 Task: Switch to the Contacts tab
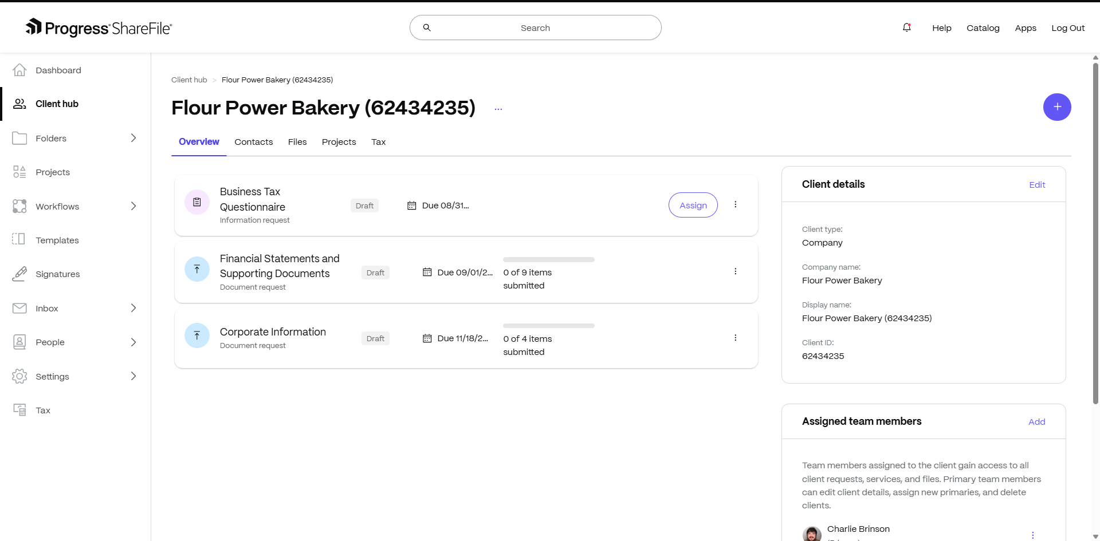click(253, 142)
